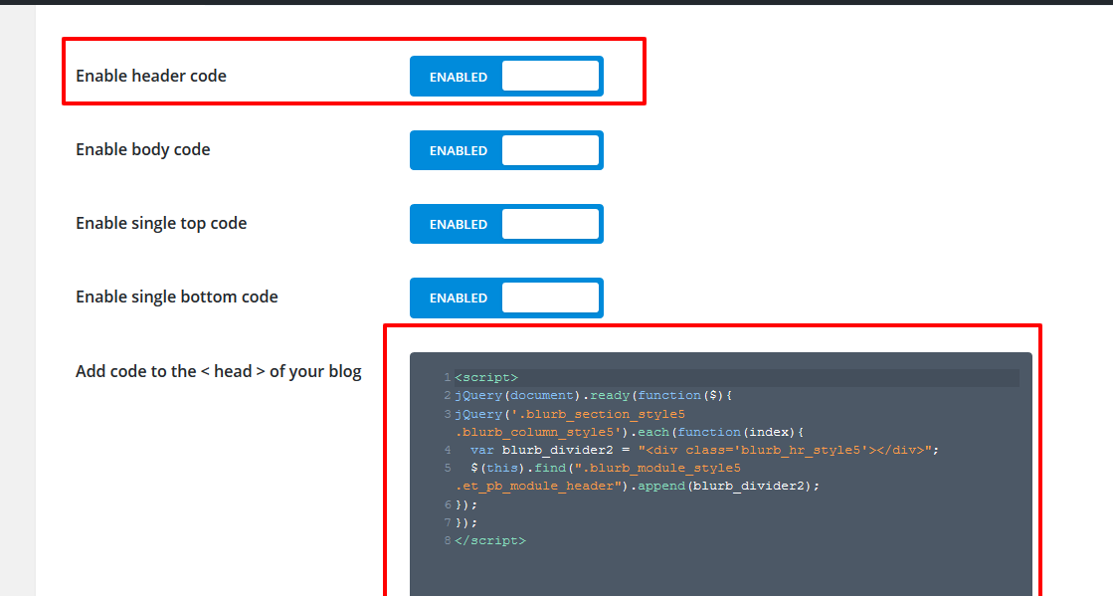This screenshot has width=1113, height=596.
Task: Click the 'var blurb_divider2' code line
Action: click(x=704, y=450)
